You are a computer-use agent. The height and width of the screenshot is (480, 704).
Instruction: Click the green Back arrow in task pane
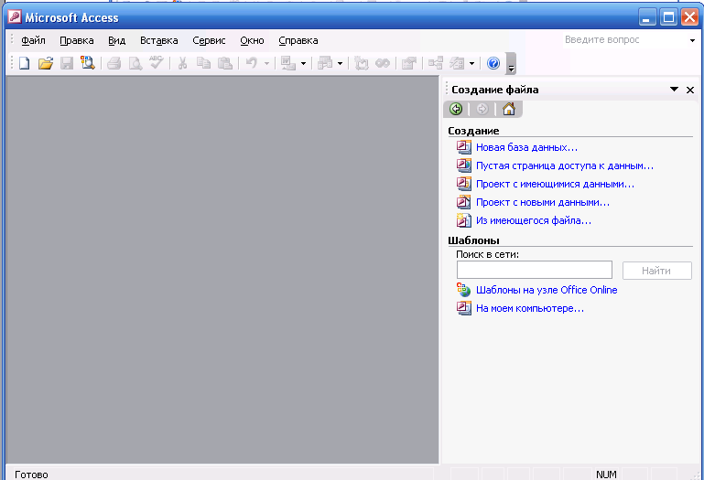coord(456,109)
